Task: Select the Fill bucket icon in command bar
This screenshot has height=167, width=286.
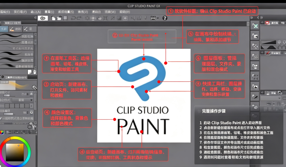Action: (x=99, y=18)
